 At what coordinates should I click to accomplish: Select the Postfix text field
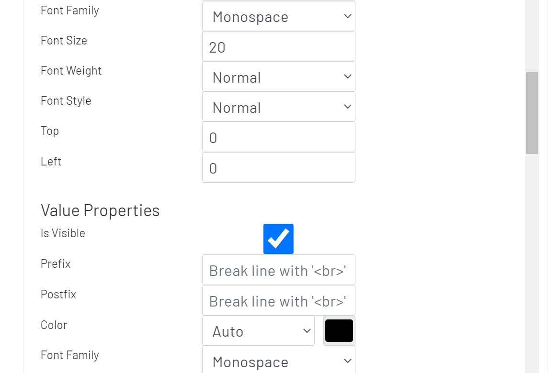(278, 301)
